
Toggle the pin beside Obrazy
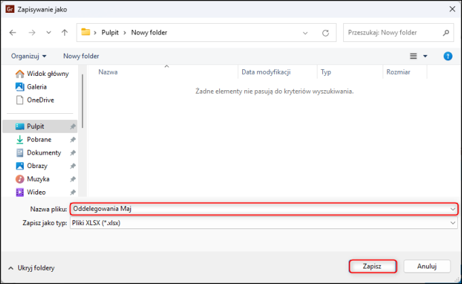[x=73, y=166]
